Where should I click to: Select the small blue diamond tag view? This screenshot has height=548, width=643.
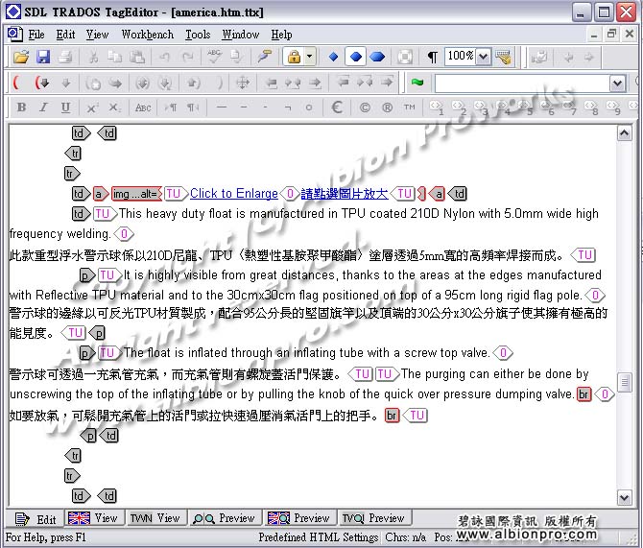(333, 57)
